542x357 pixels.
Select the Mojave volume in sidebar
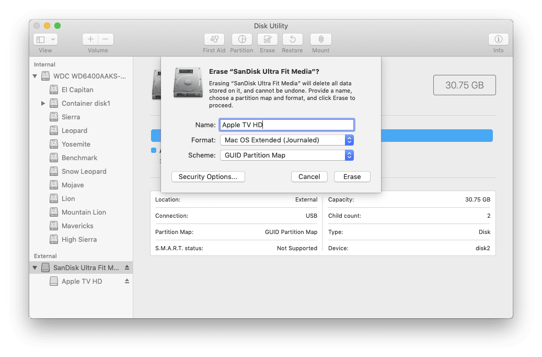coord(73,185)
